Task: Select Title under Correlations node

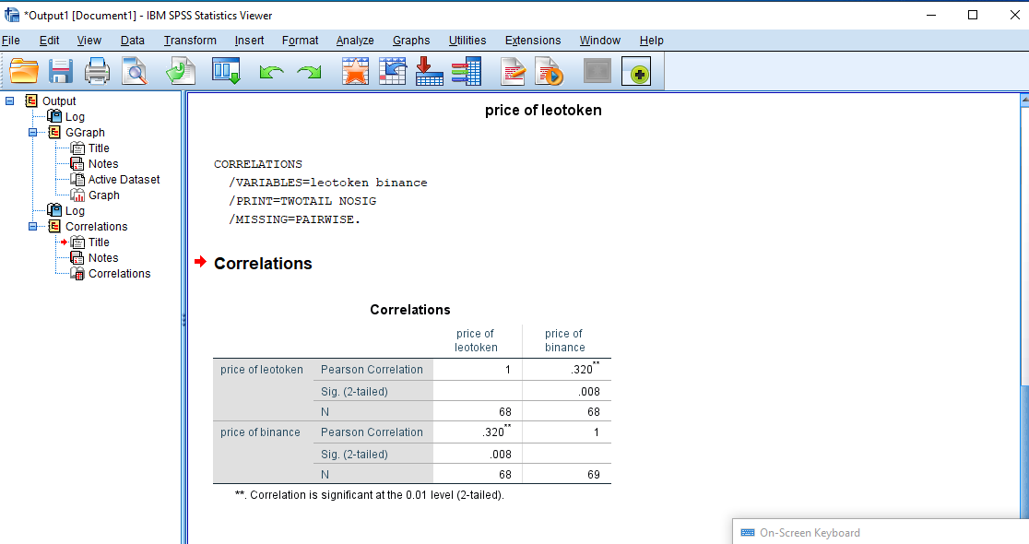Action: tap(99, 242)
